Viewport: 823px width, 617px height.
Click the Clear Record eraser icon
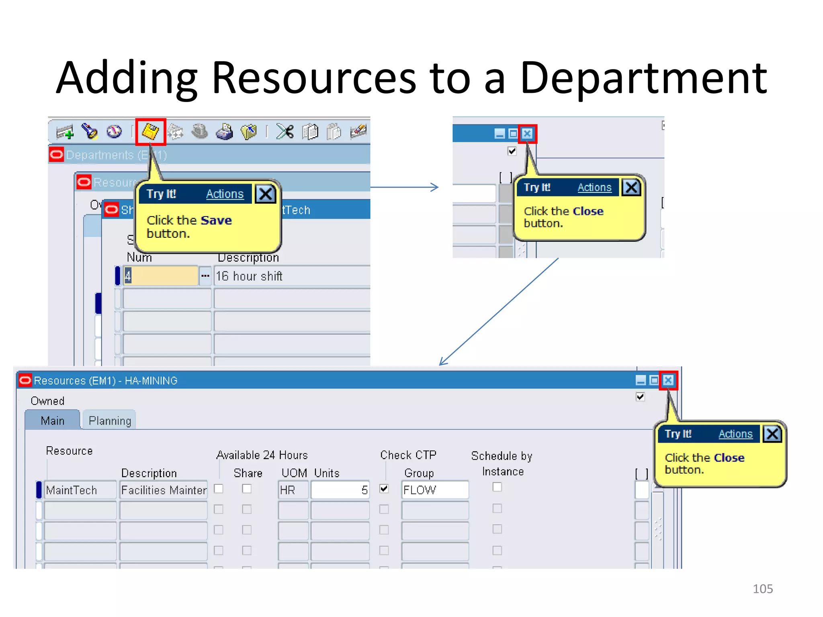[358, 131]
